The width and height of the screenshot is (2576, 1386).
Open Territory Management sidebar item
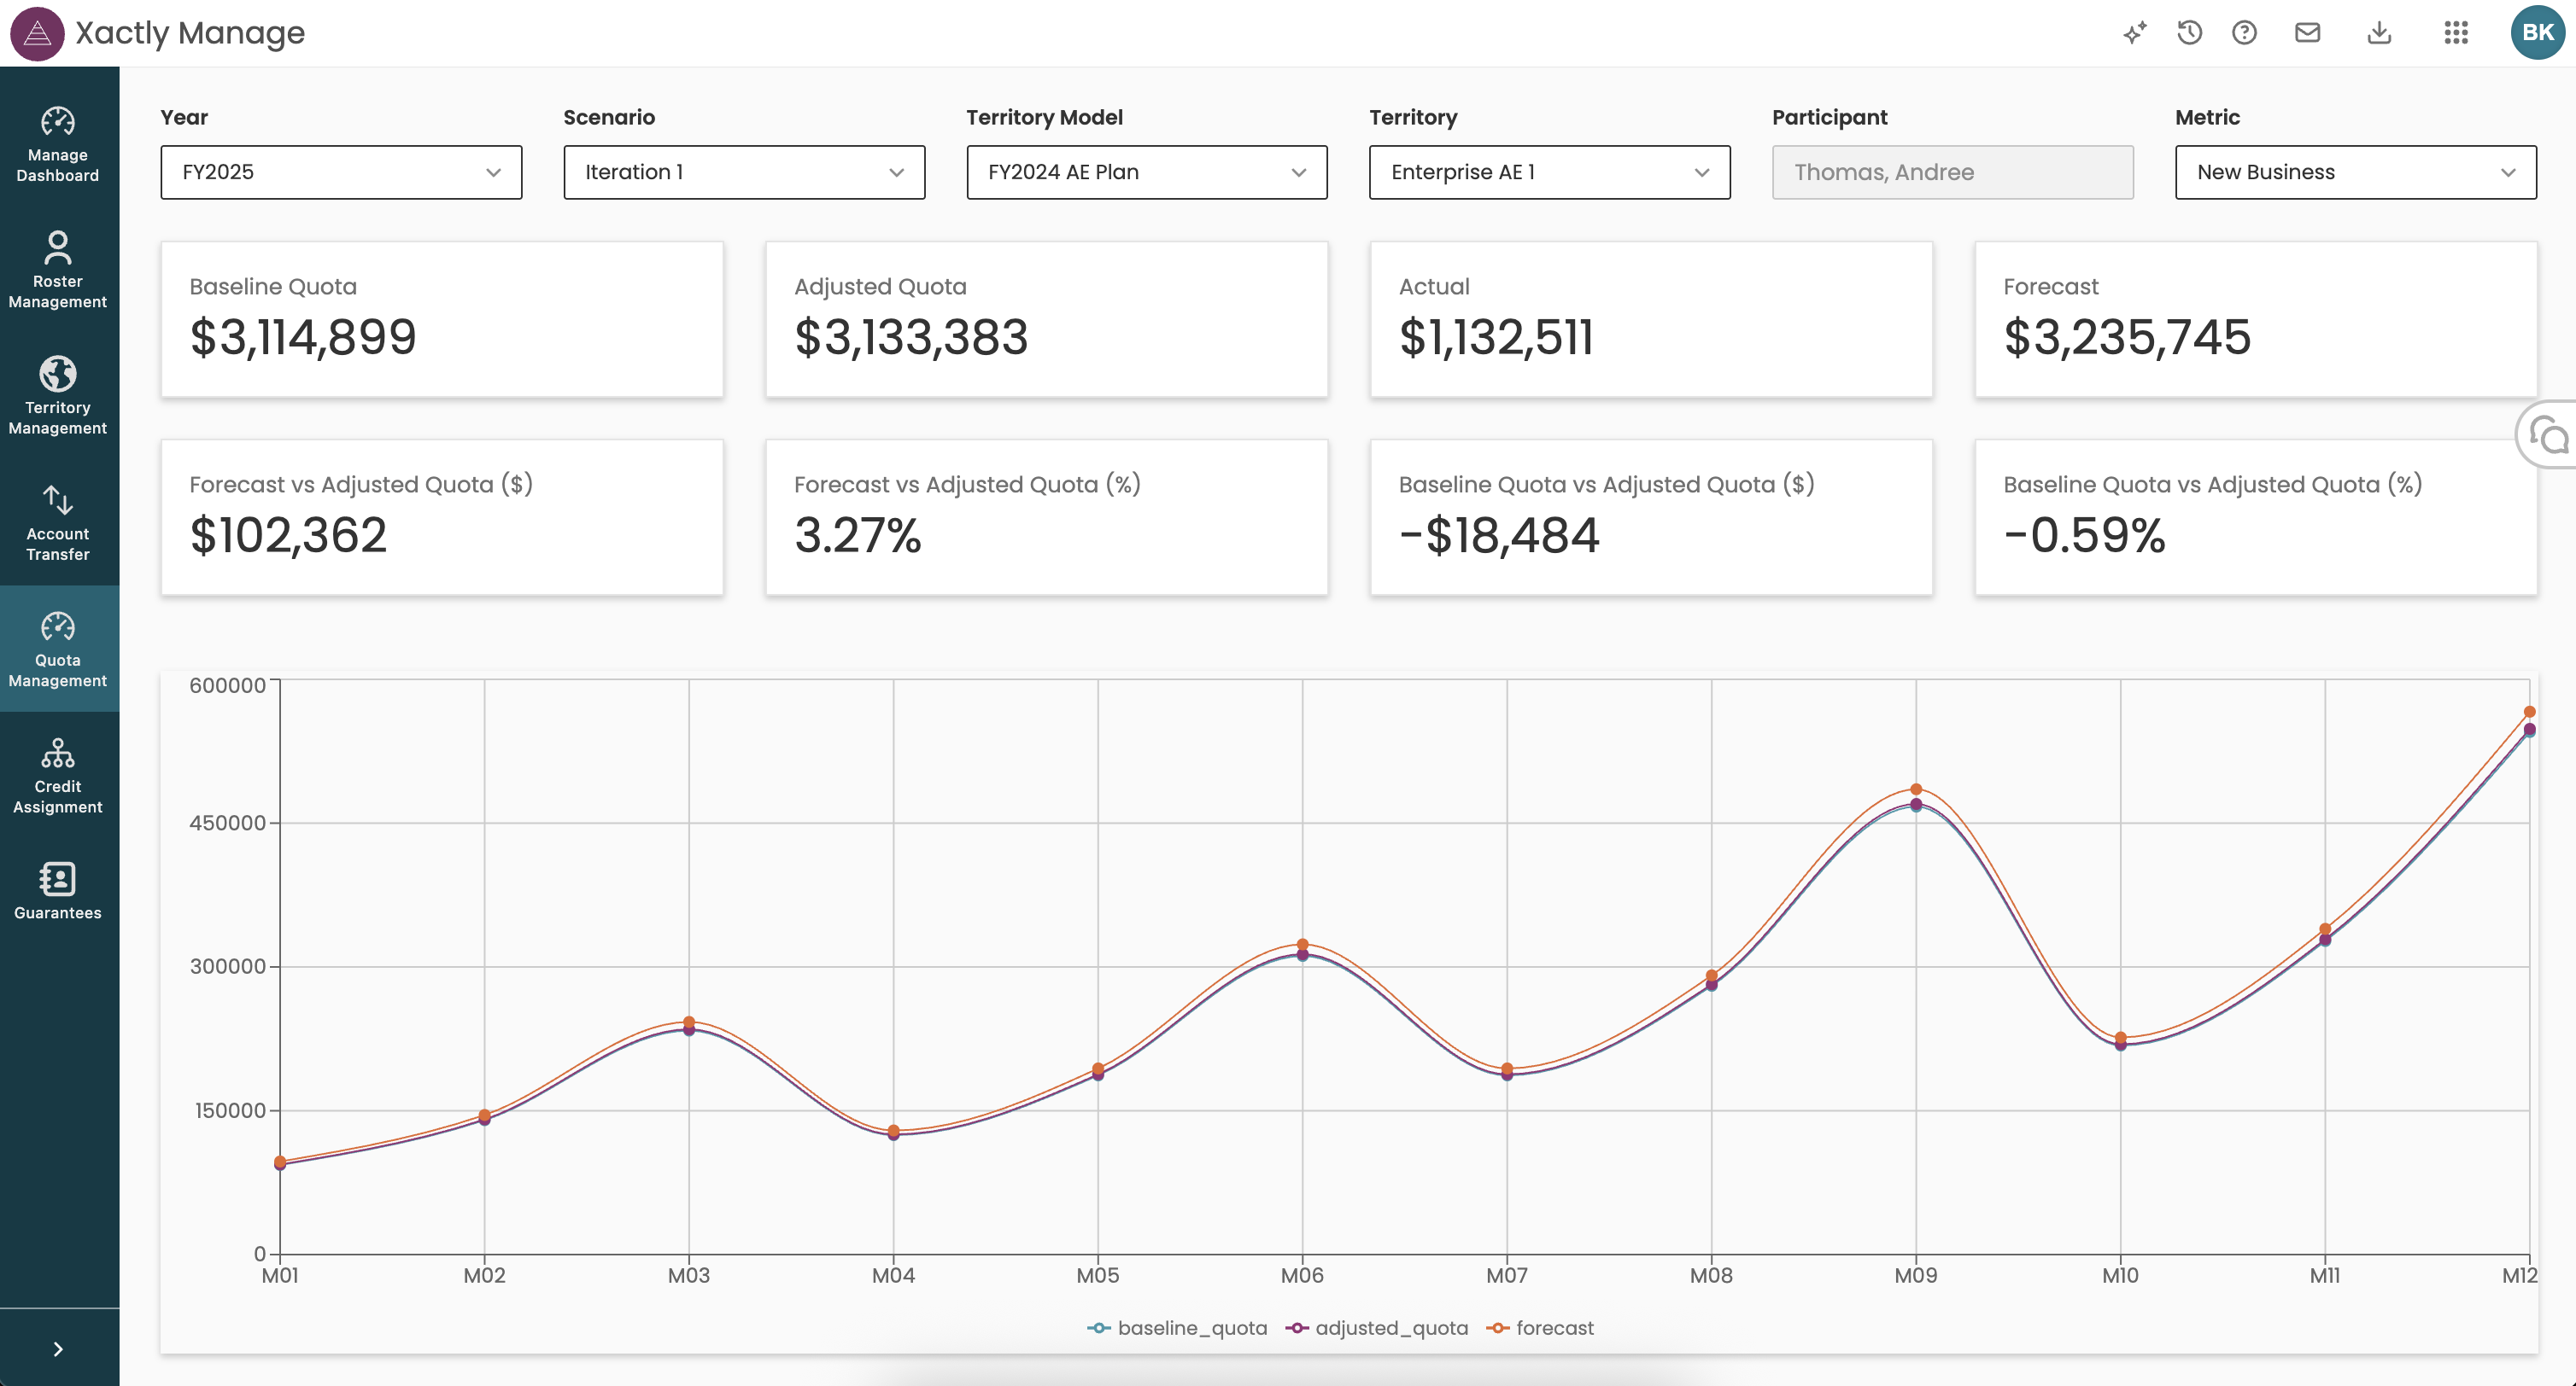pos(58,397)
